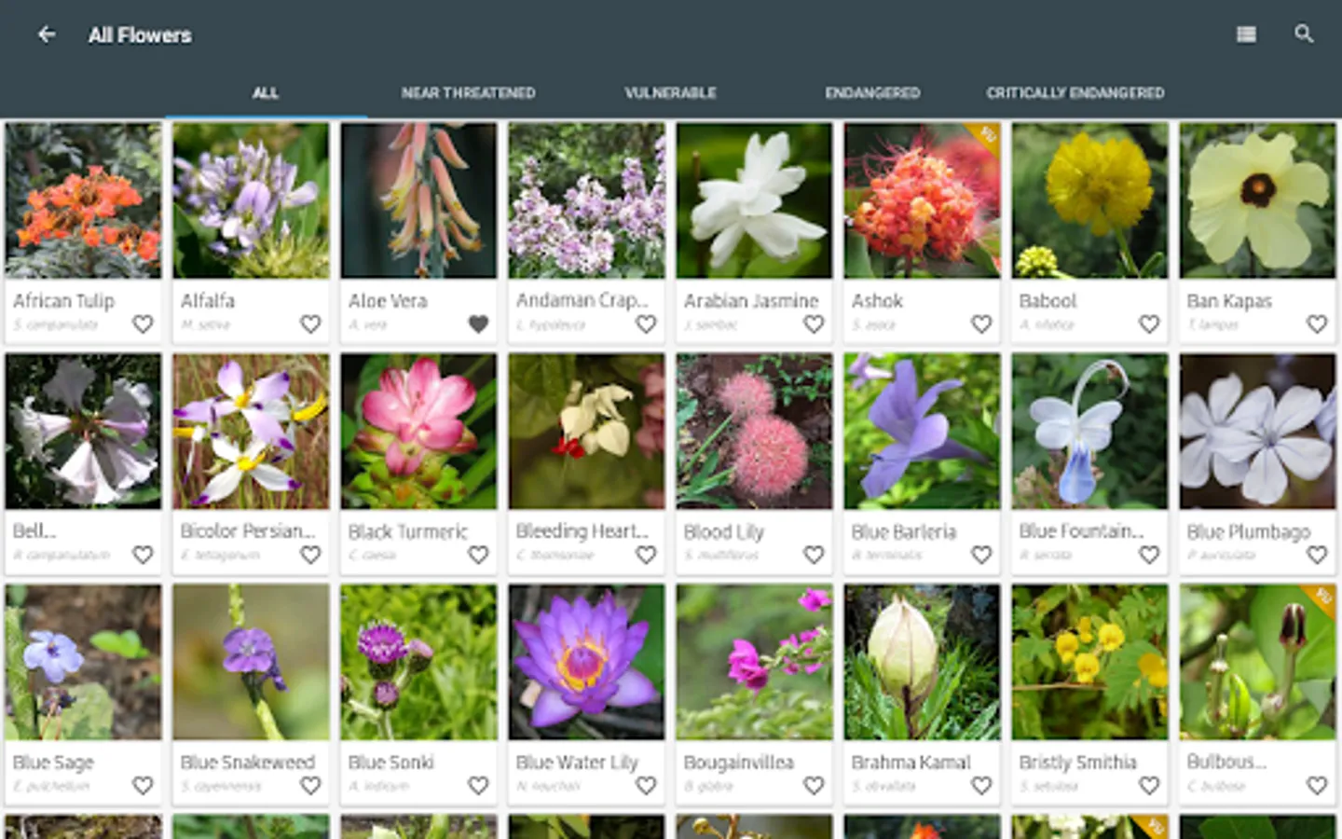Unfavorite the Aloe Vera flower
This screenshot has height=839, width=1342.
(478, 323)
